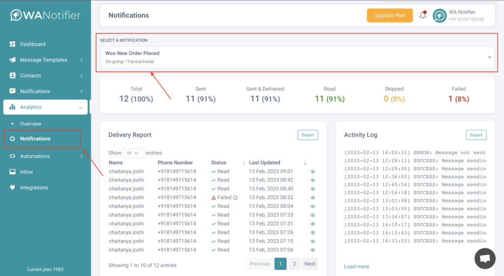Expand the Message Templates submenu chevron
This screenshot has height=276, width=504.
point(81,60)
